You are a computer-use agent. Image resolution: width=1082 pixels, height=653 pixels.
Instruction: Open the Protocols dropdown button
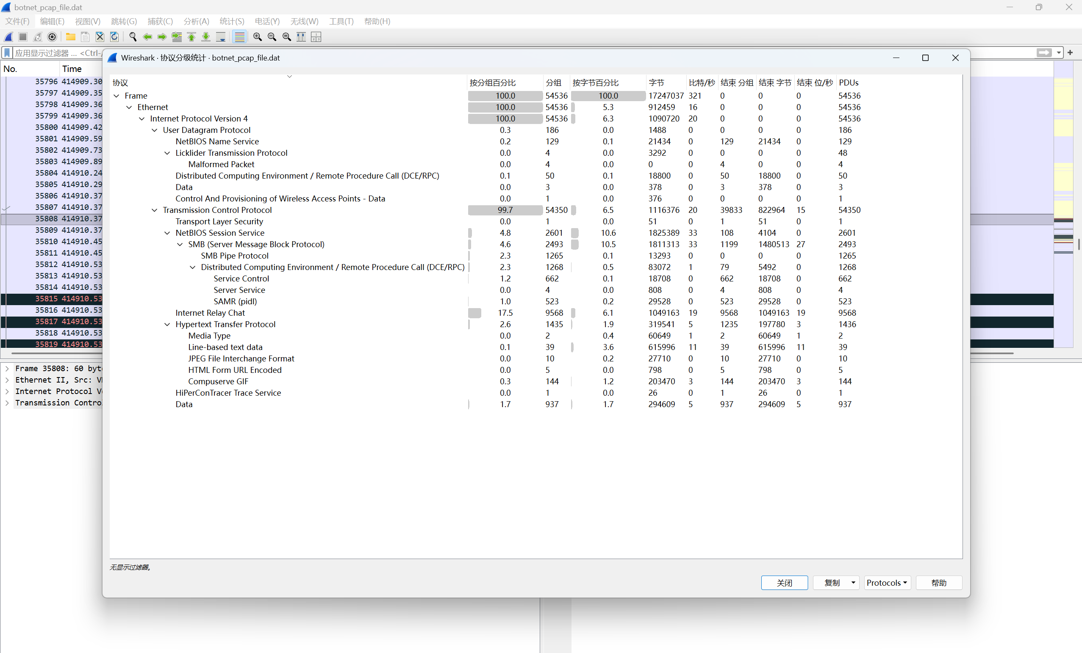886,583
